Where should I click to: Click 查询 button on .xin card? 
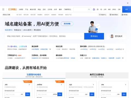coord(28,94)
